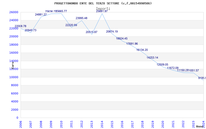Select data value 12509.05

point(162,65)
